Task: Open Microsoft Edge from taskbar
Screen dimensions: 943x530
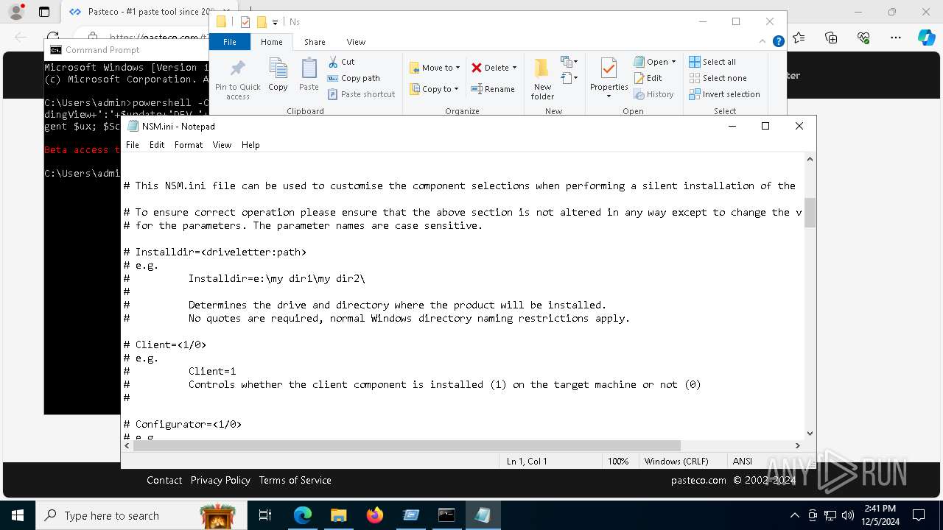Action: (x=303, y=515)
